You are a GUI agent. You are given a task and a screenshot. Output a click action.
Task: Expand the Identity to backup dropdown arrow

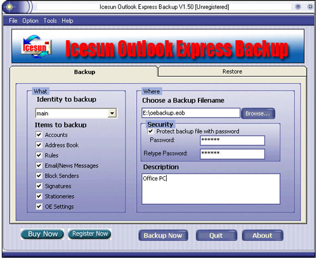pos(112,113)
